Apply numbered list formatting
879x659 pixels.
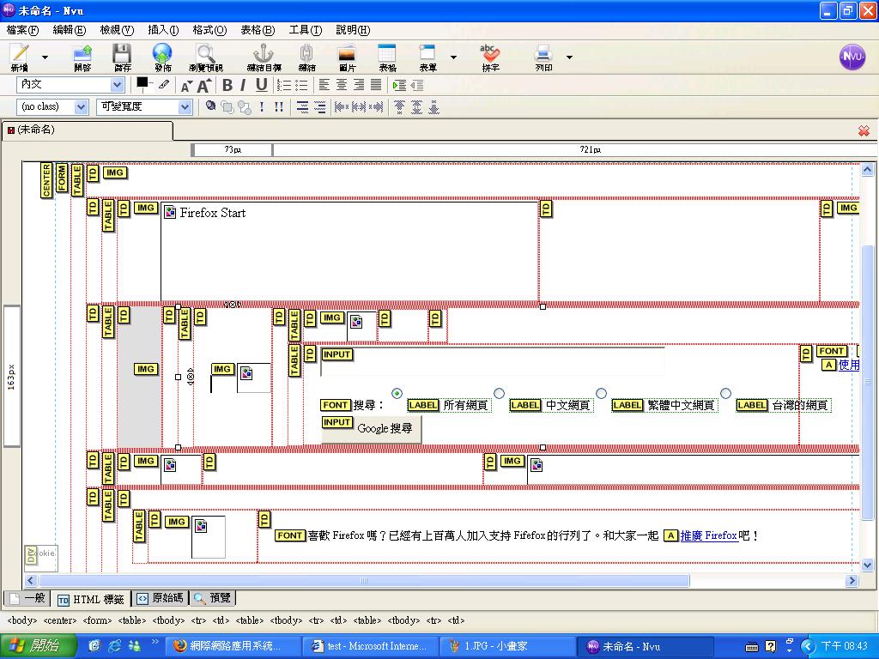[284, 85]
